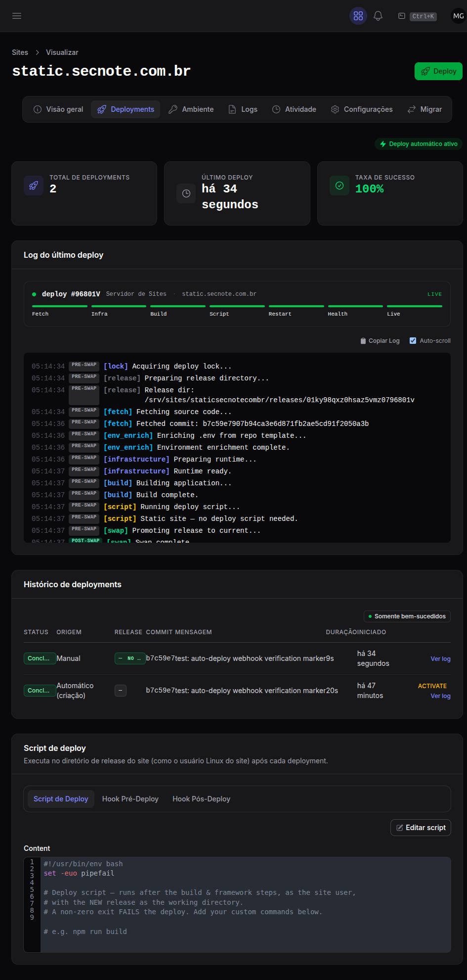Image resolution: width=467 pixels, height=980 pixels.
Task: Toggle the Auto-scroll checkbox
Action: 413,341
